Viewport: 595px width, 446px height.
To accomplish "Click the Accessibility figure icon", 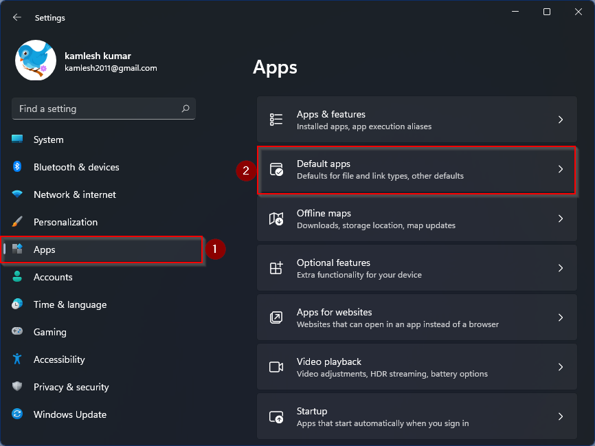I will [17, 359].
